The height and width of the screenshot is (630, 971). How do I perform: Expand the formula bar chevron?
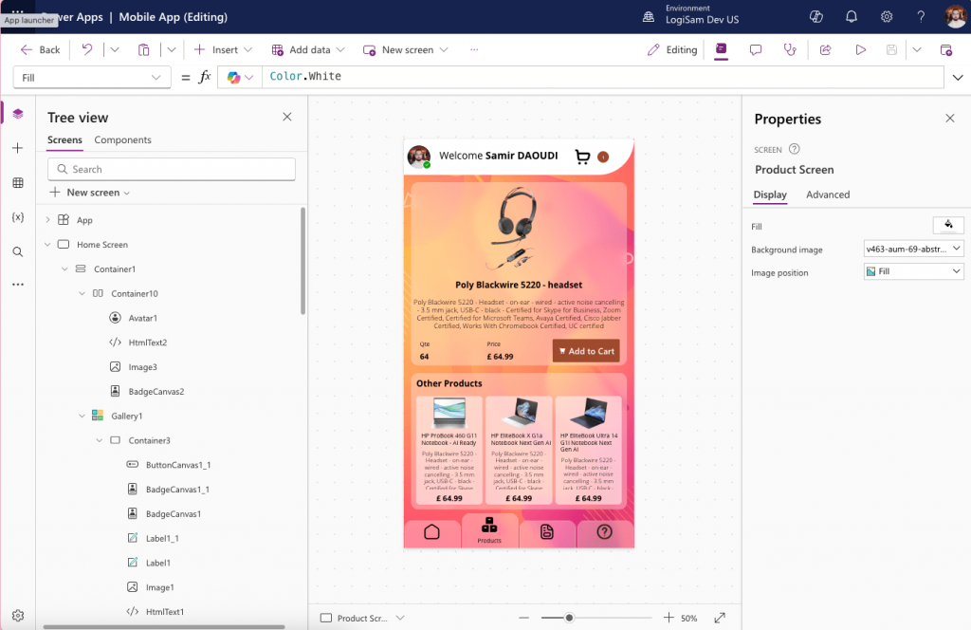point(958,78)
